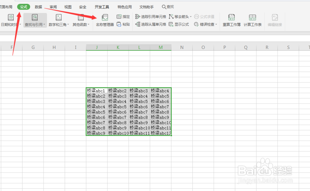Viewport: 310px width, 191px height.
Task: Click the 查找 search box
Action: tap(168, 7)
